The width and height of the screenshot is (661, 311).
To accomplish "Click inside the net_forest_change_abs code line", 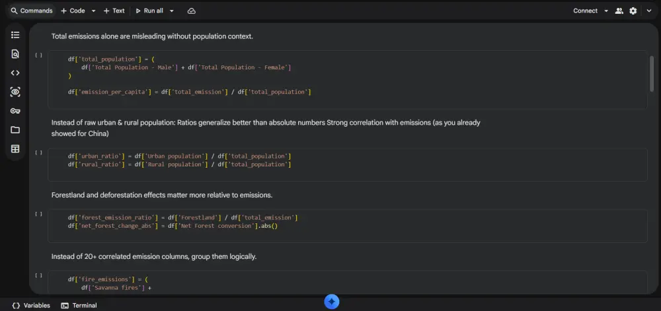I will 173,226.
